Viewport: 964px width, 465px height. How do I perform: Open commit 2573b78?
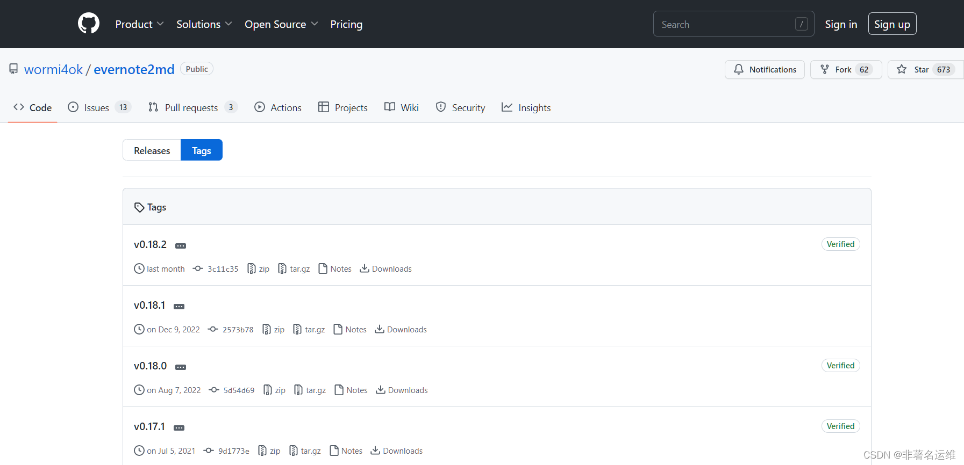coord(231,330)
